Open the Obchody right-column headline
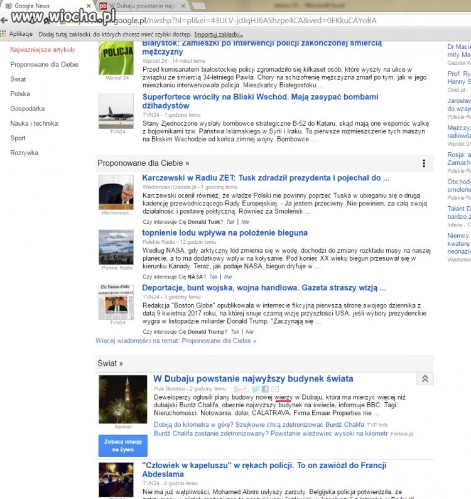 pyautogui.click(x=459, y=185)
